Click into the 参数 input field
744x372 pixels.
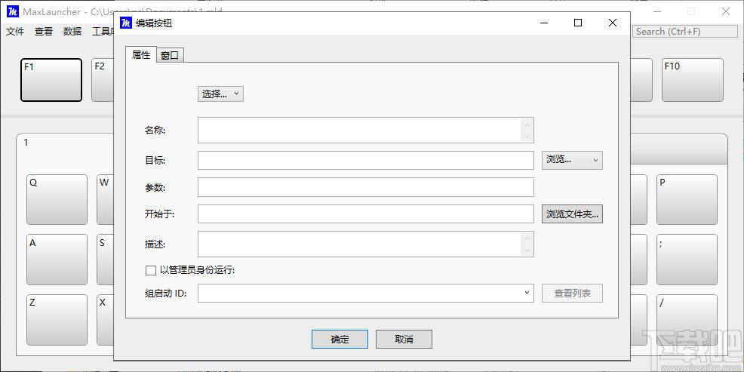point(366,187)
